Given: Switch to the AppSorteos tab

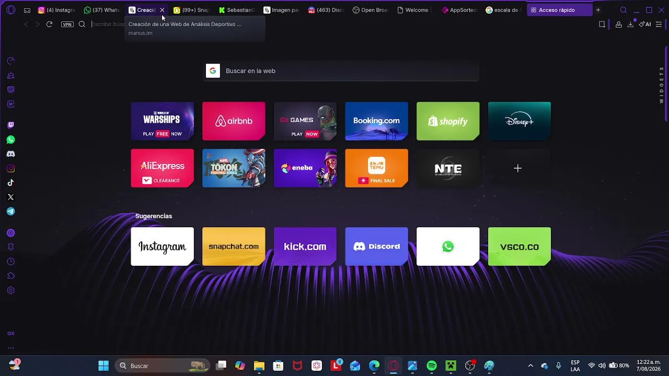Looking at the screenshot, I should click(x=460, y=10).
